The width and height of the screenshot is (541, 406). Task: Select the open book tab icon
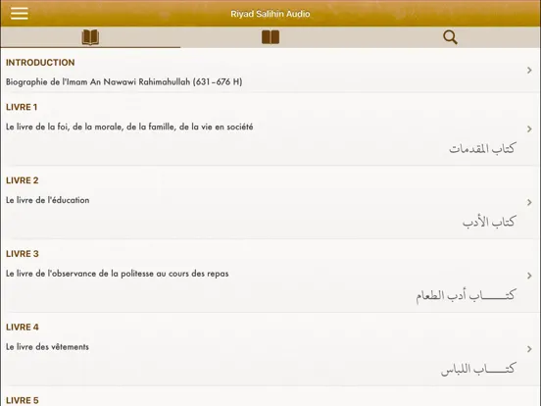pos(90,37)
